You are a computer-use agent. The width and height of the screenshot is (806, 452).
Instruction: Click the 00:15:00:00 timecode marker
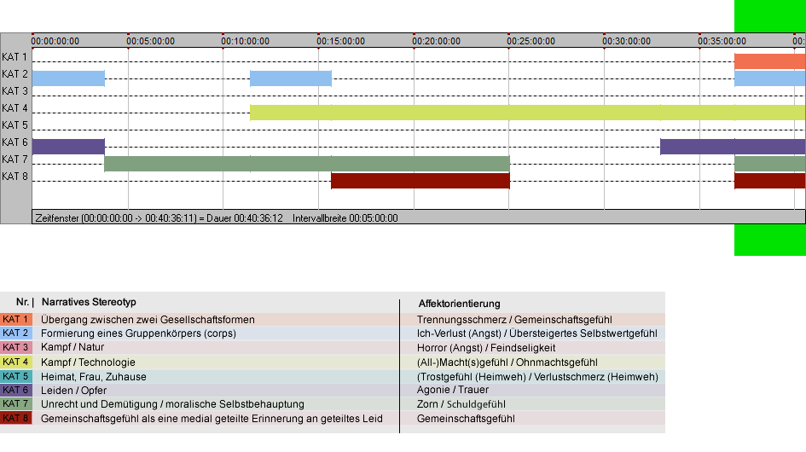tap(340, 41)
